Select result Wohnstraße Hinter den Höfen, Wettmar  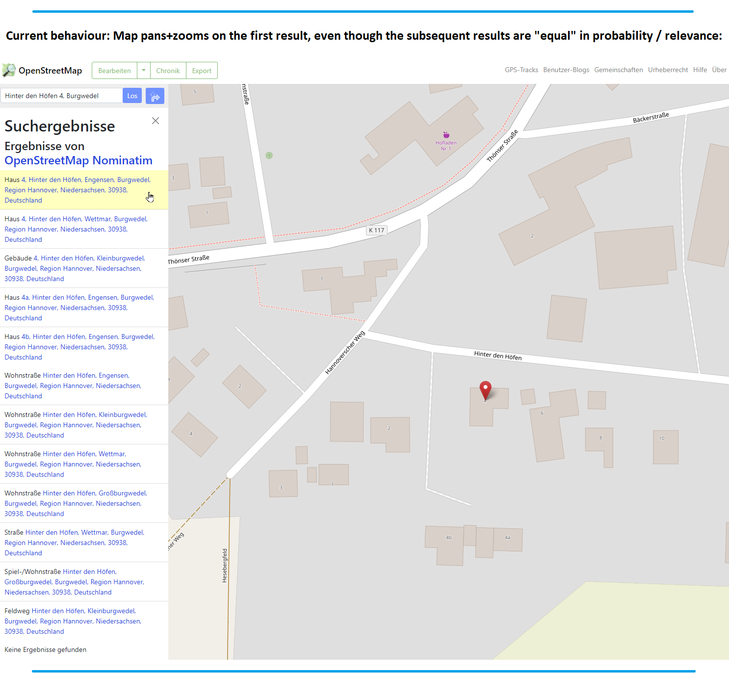coord(84,464)
